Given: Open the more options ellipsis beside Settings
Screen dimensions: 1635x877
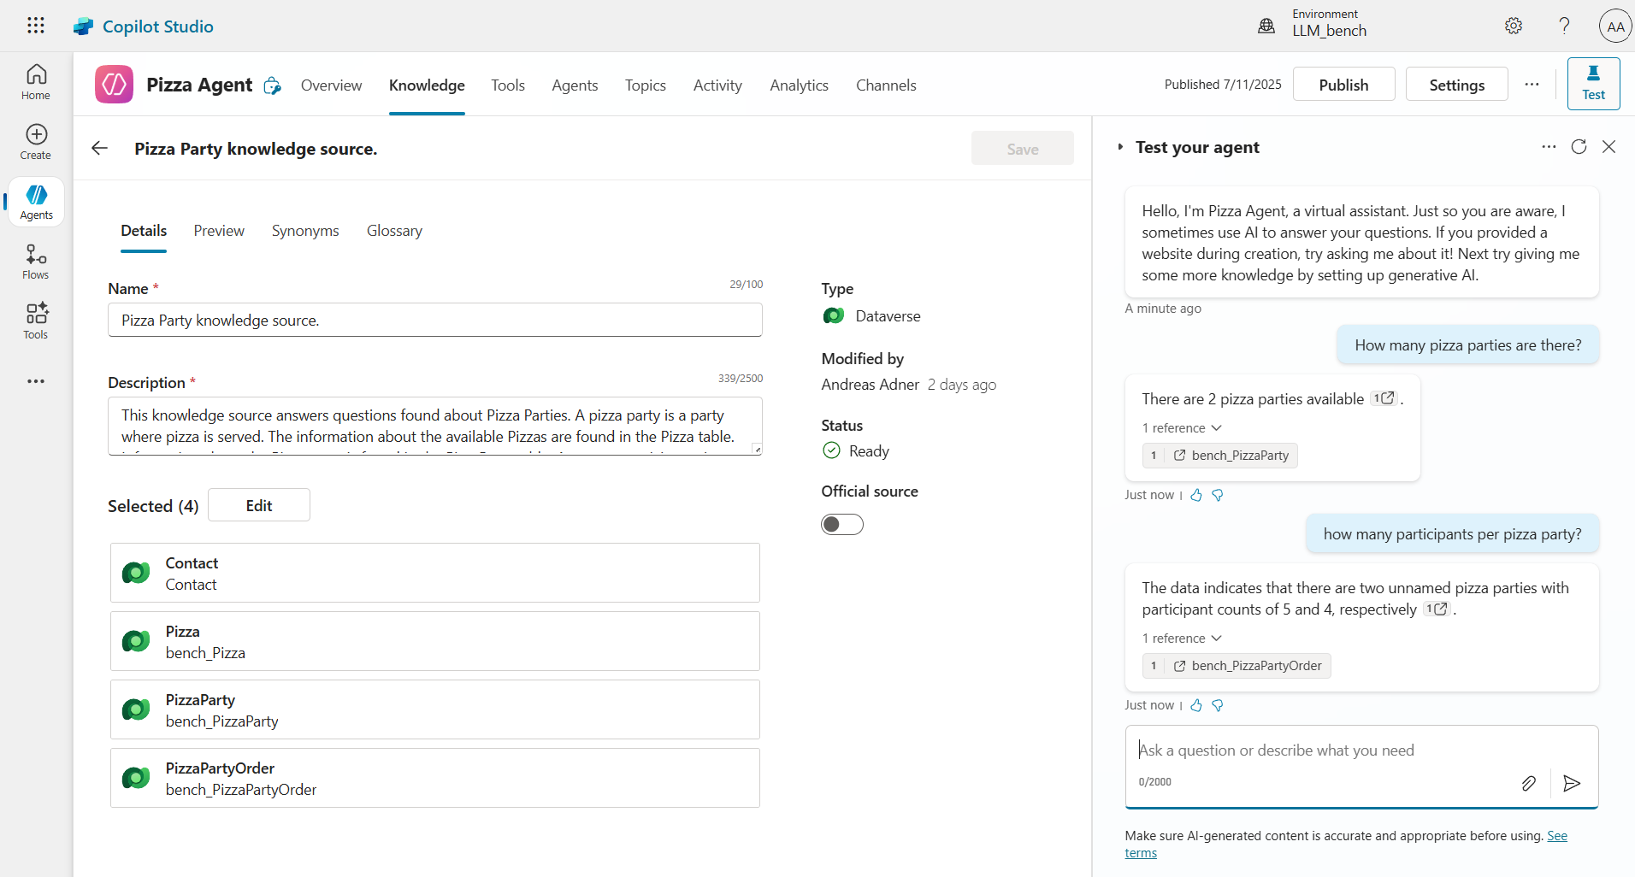Looking at the screenshot, I should pos(1532,84).
